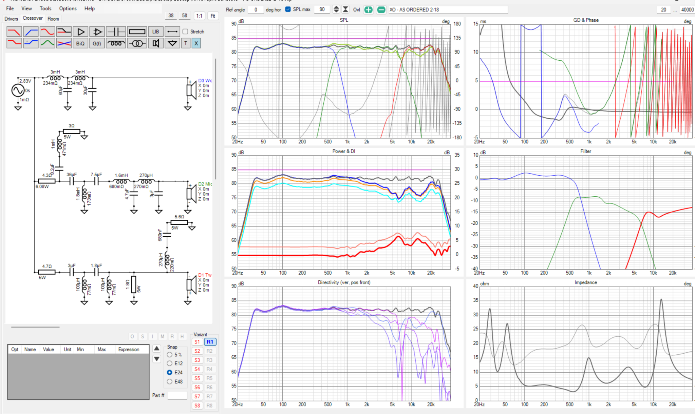Click the 58 zoom button
Screen dimensions: 695x414
(185, 16)
